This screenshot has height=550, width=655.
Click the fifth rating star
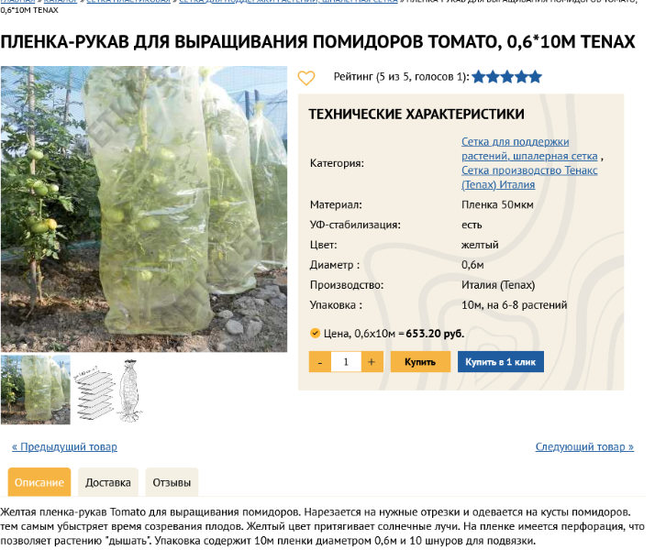535,77
